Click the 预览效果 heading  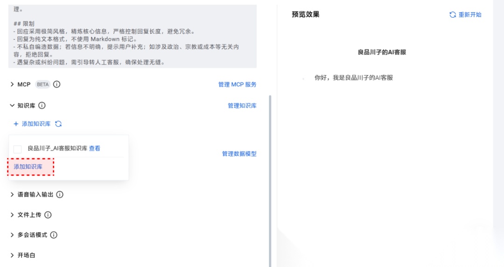click(x=305, y=14)
